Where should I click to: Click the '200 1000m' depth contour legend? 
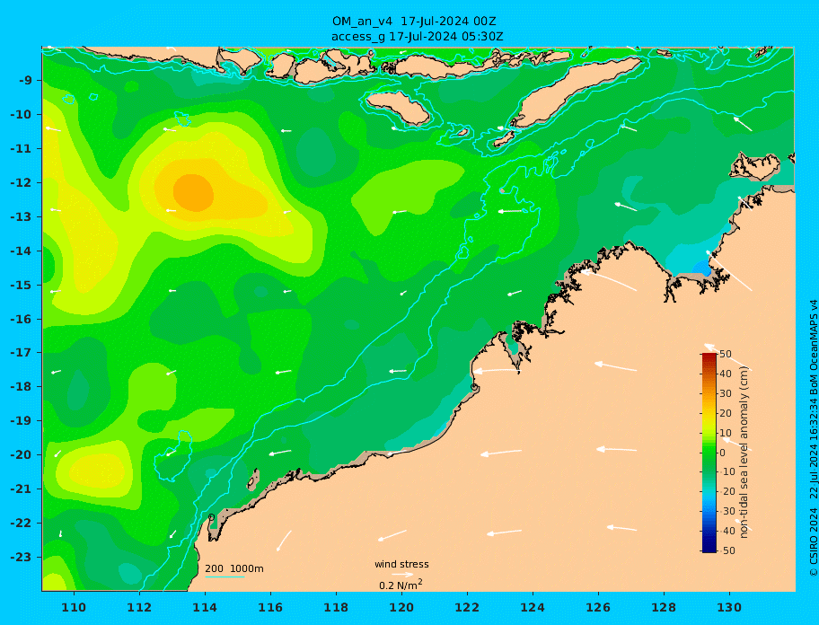pyautogui.click(x=234, y=568)
